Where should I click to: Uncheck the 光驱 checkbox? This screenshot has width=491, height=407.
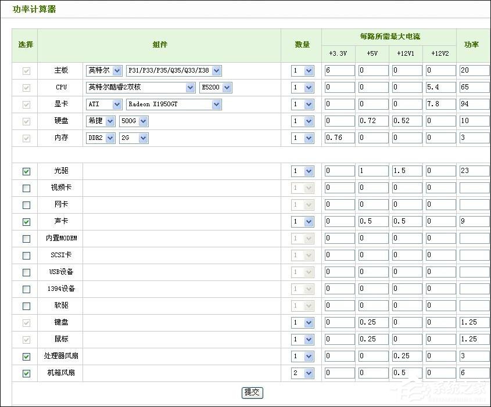25,171
